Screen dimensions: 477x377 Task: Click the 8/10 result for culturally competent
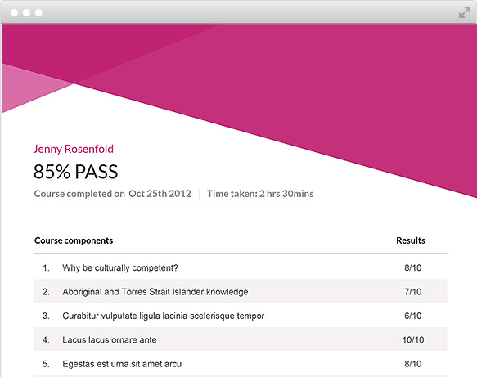(413, 267)
